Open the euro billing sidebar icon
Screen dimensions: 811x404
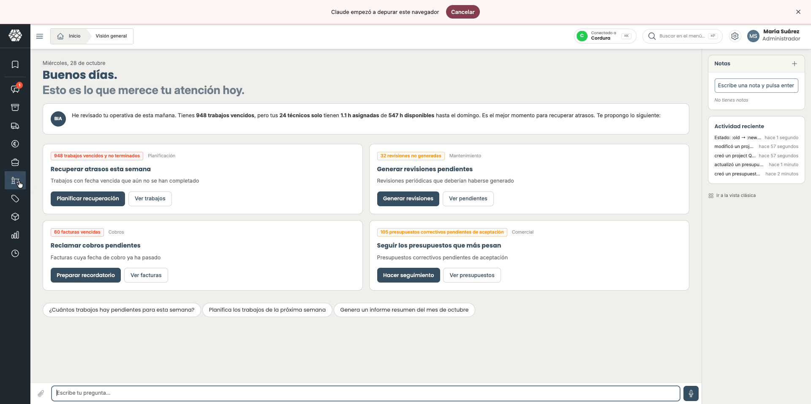[15, 144]
